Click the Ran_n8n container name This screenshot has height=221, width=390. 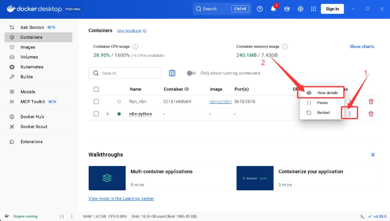[x=138, y=102]
